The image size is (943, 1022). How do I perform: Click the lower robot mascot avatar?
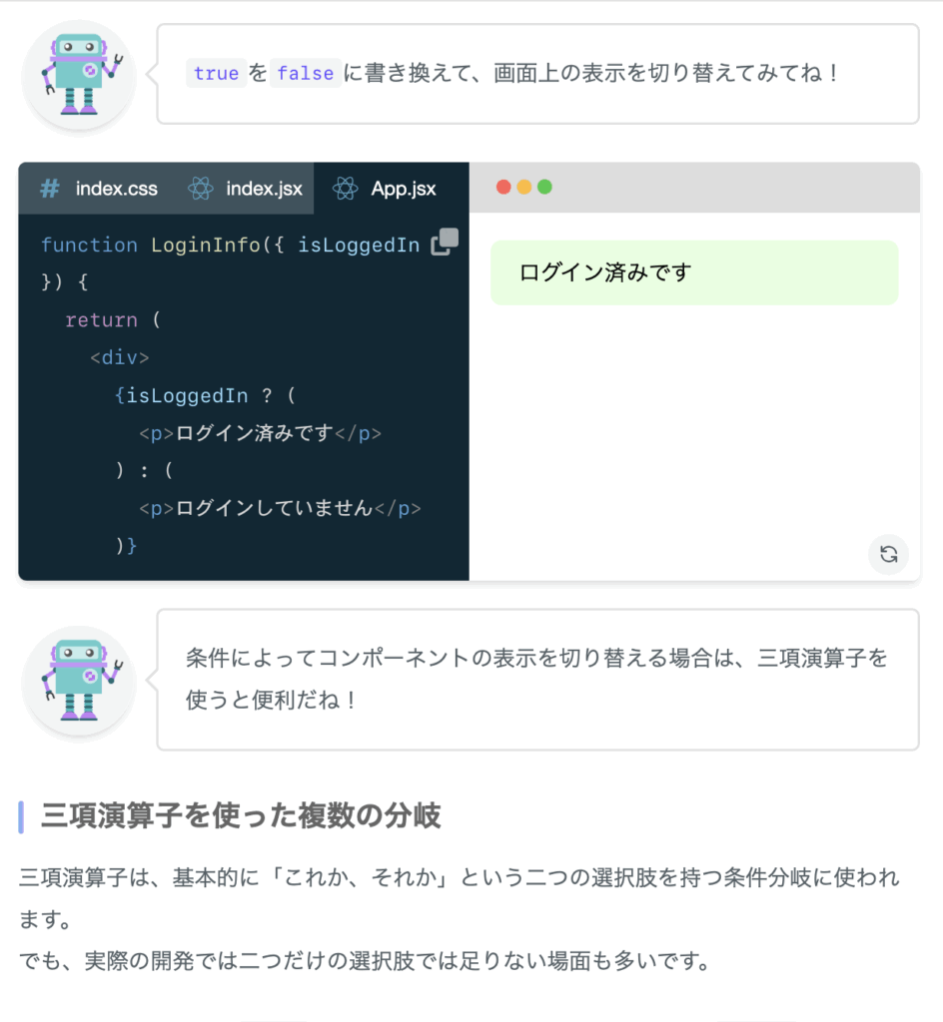79,681
